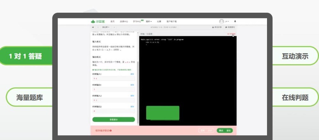319x140 pixels.
Task: Click the 样例输入2 sample box
Action: [x=114, y=100]
